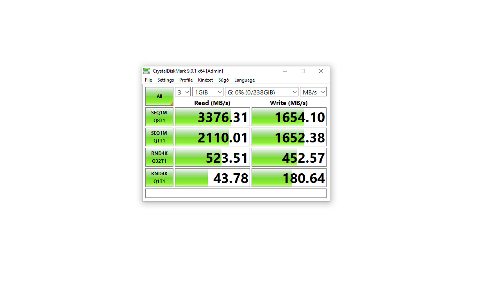Open the File menu

pos(148,80)
